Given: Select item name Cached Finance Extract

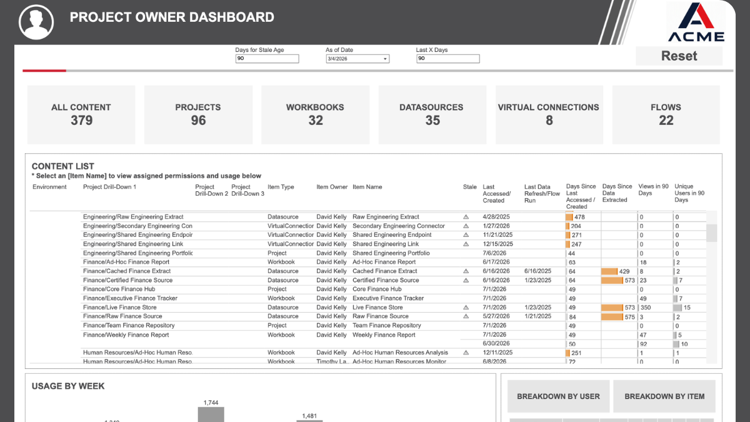Looking at the screenshot, I should click(384, 271).
